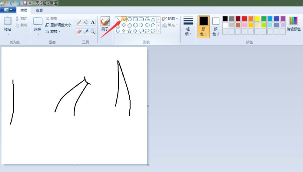Pick the Five-point star shape

pyautogui.click(x=130, y=31)
